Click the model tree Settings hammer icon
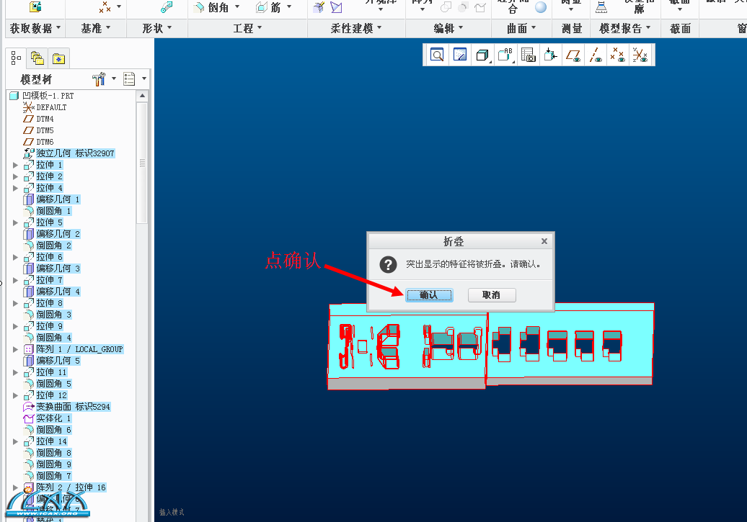The width and height of the screenshot is (747, 522). pyautogui.click(x=99, y=79)
